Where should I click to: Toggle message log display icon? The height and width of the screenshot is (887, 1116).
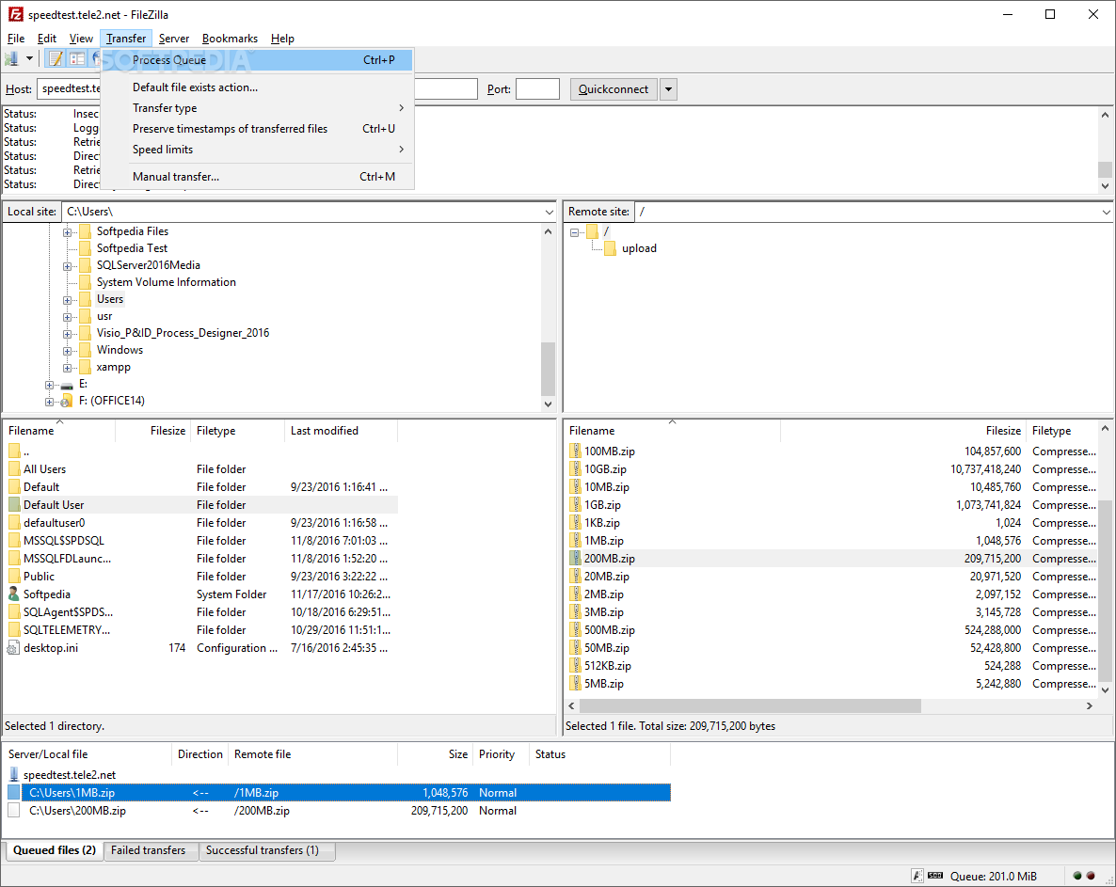point(56,59)
